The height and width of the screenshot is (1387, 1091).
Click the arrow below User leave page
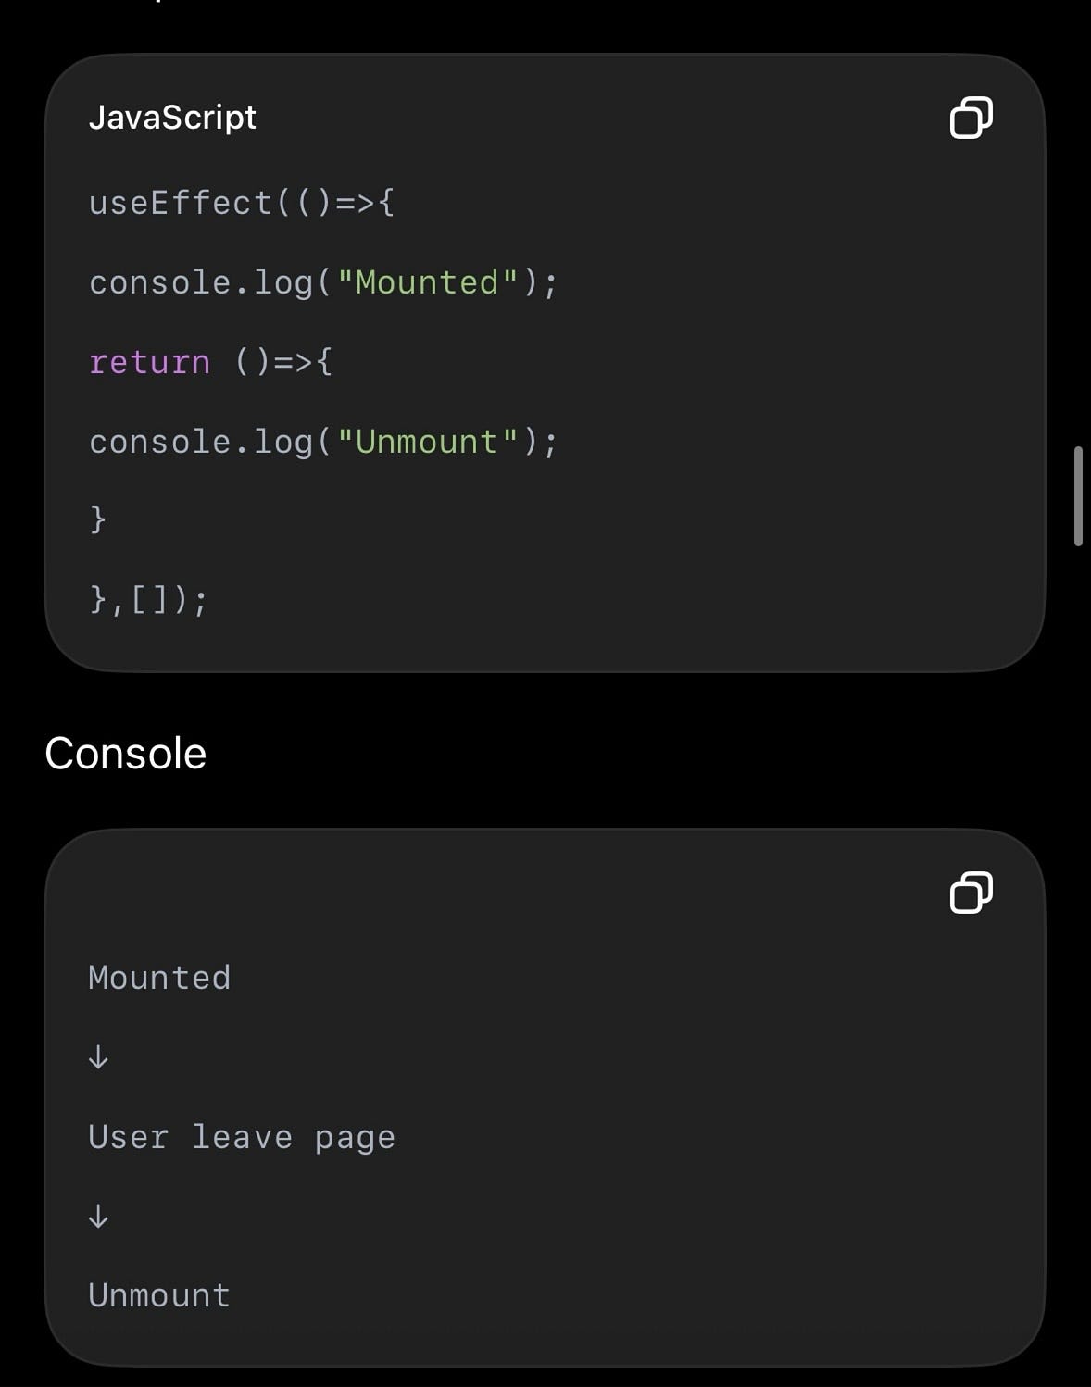[x=98, y=1216]
